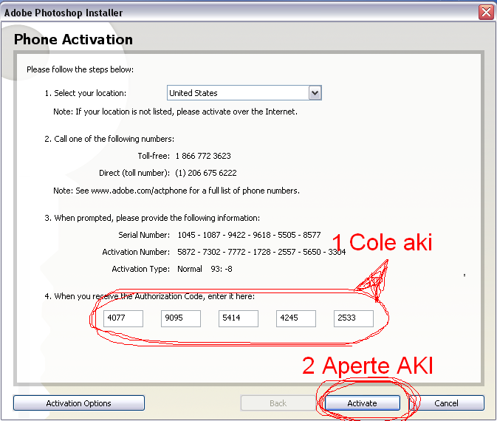Click the www.adobe.com/actphone note text
This screenshot has width=497, height=421.
(x=176, y=191)
